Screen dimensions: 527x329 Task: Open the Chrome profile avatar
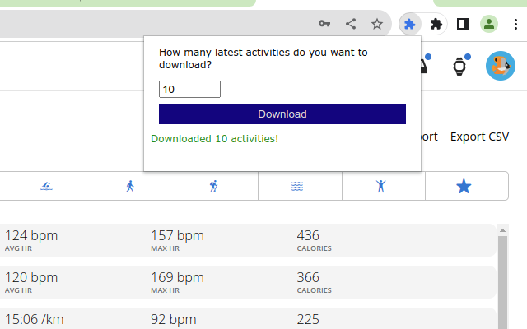point(488,24)
